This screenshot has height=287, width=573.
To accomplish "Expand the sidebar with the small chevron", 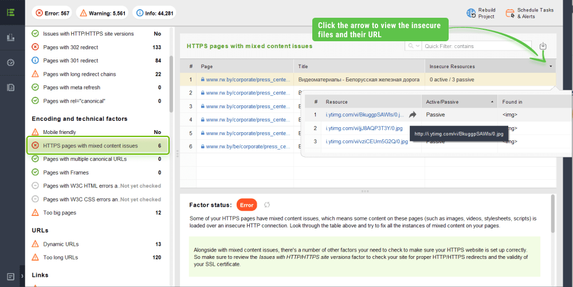I will point(22,277).
